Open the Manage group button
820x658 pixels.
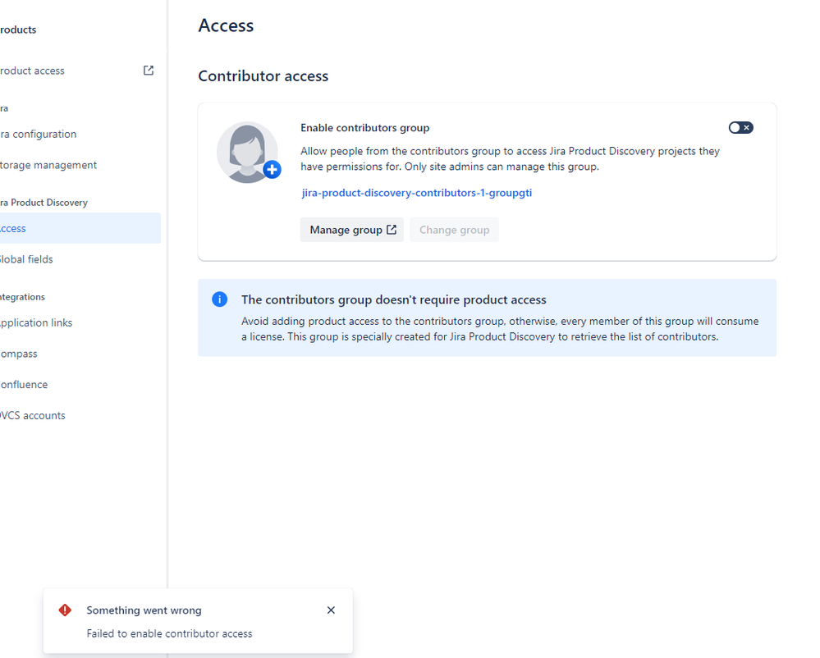[x=351, y=230]
